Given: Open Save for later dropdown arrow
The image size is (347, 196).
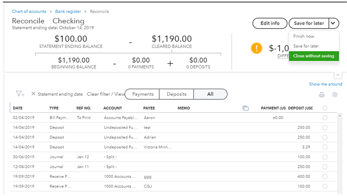Looking at the screenshot, I should (333, 23).
